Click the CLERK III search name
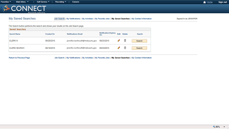The width and height of the screenshot is (229, 129). click(14, 40)
